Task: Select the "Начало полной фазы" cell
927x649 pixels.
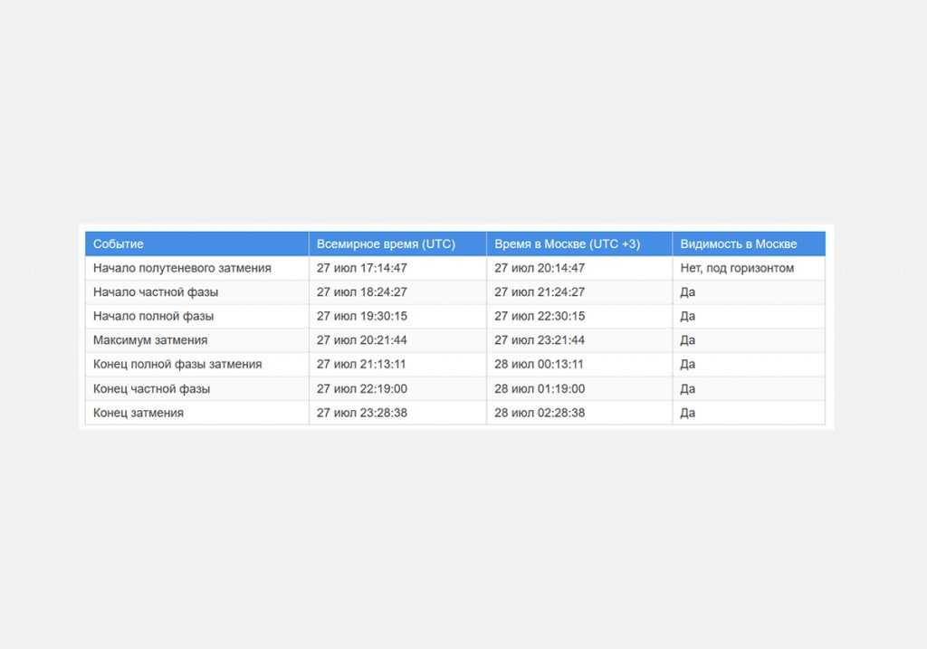Action: (153, 316)
